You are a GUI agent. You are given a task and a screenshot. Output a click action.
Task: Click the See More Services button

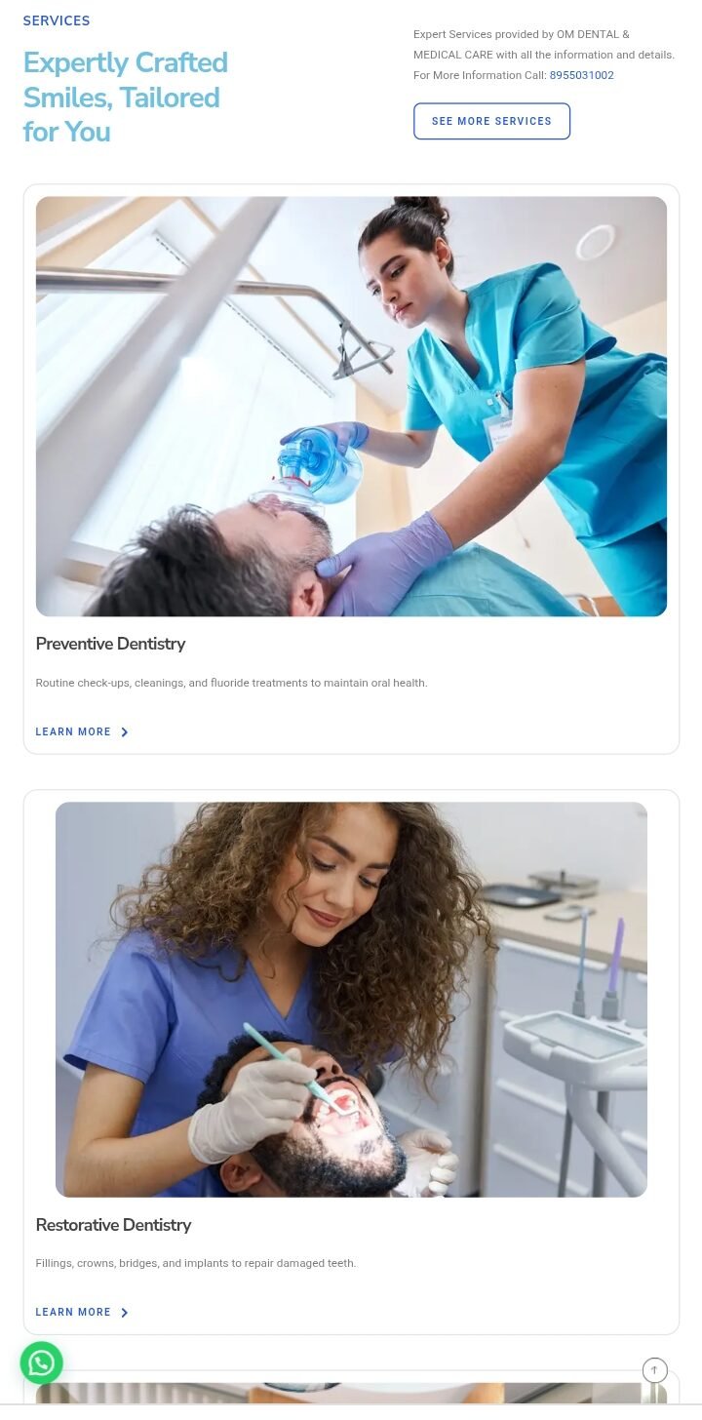coord(491,121)
